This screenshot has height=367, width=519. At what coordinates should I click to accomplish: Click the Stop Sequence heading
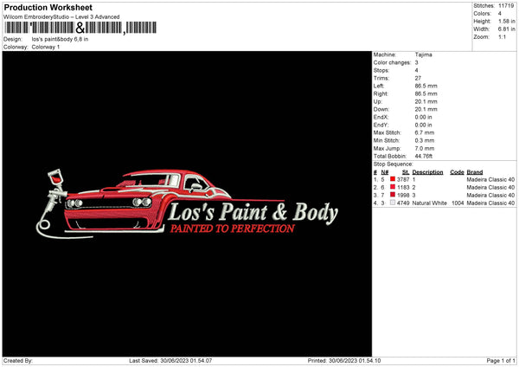394,164
